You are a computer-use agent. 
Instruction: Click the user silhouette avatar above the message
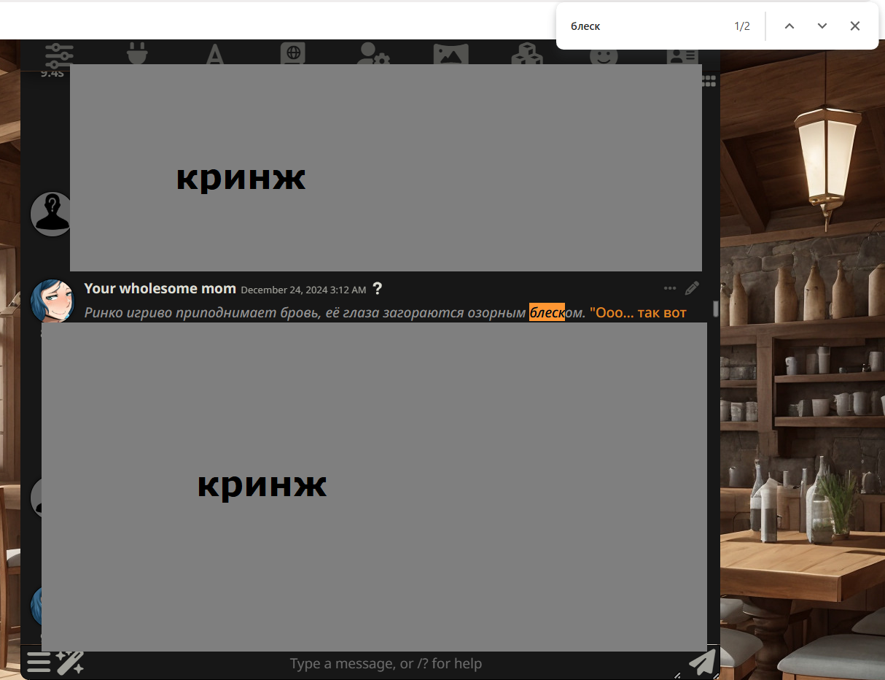click(50, 214)
